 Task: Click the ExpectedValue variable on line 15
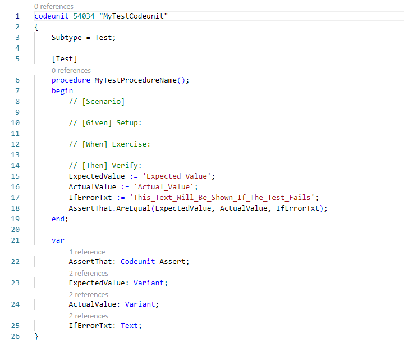97,176
